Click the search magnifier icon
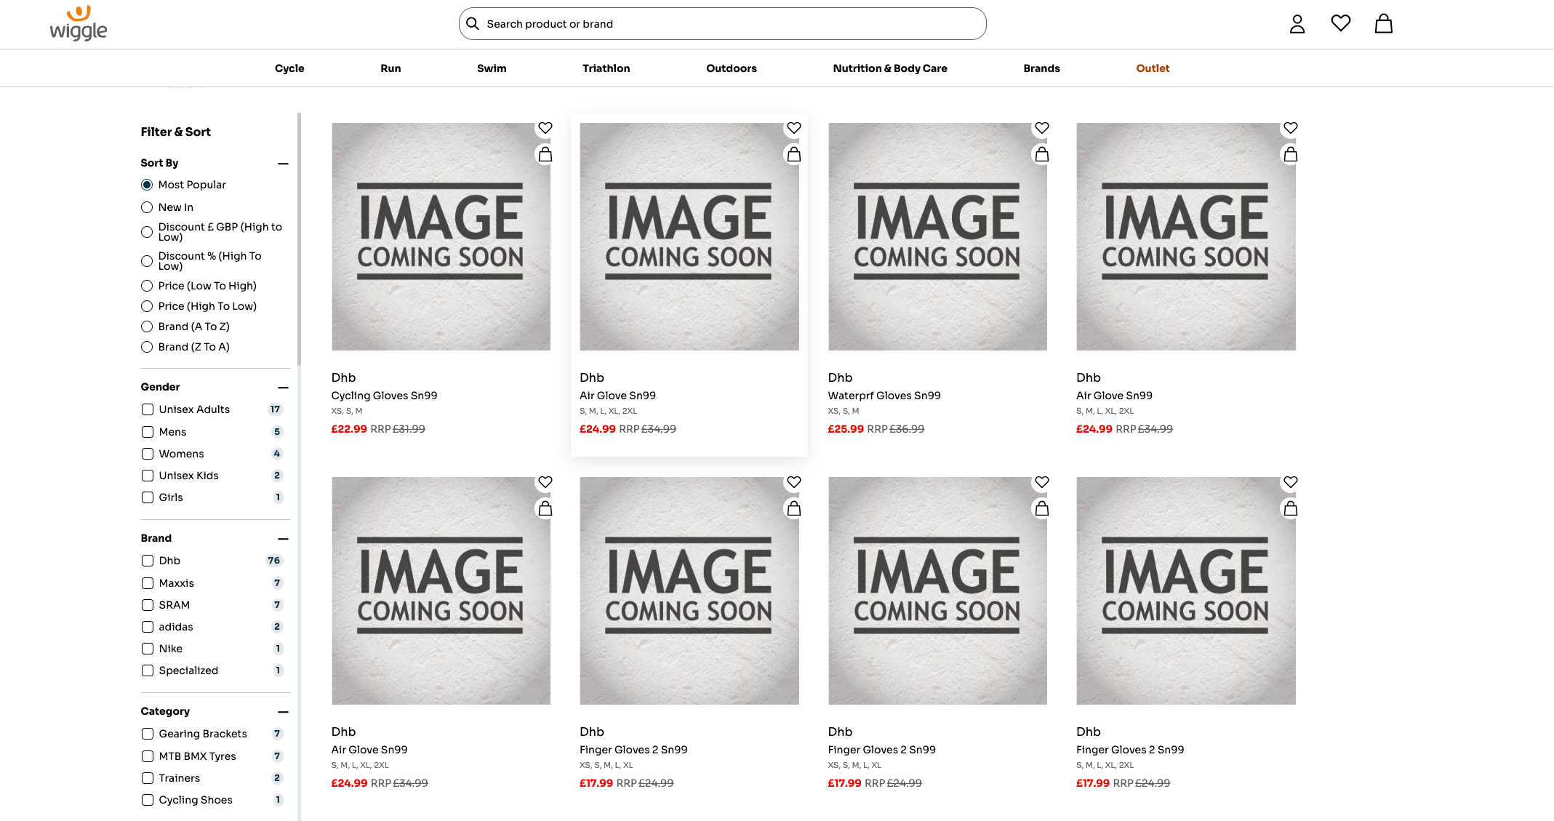 pos(473,24)
